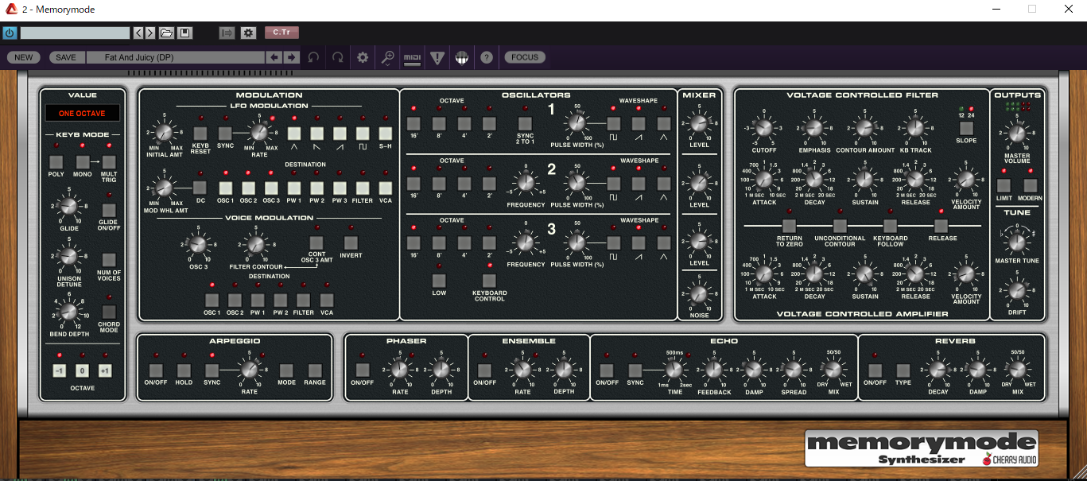Open the MIDI mapping icon
The height and width of the screenshot is (481, 1087).
[412, 57]
